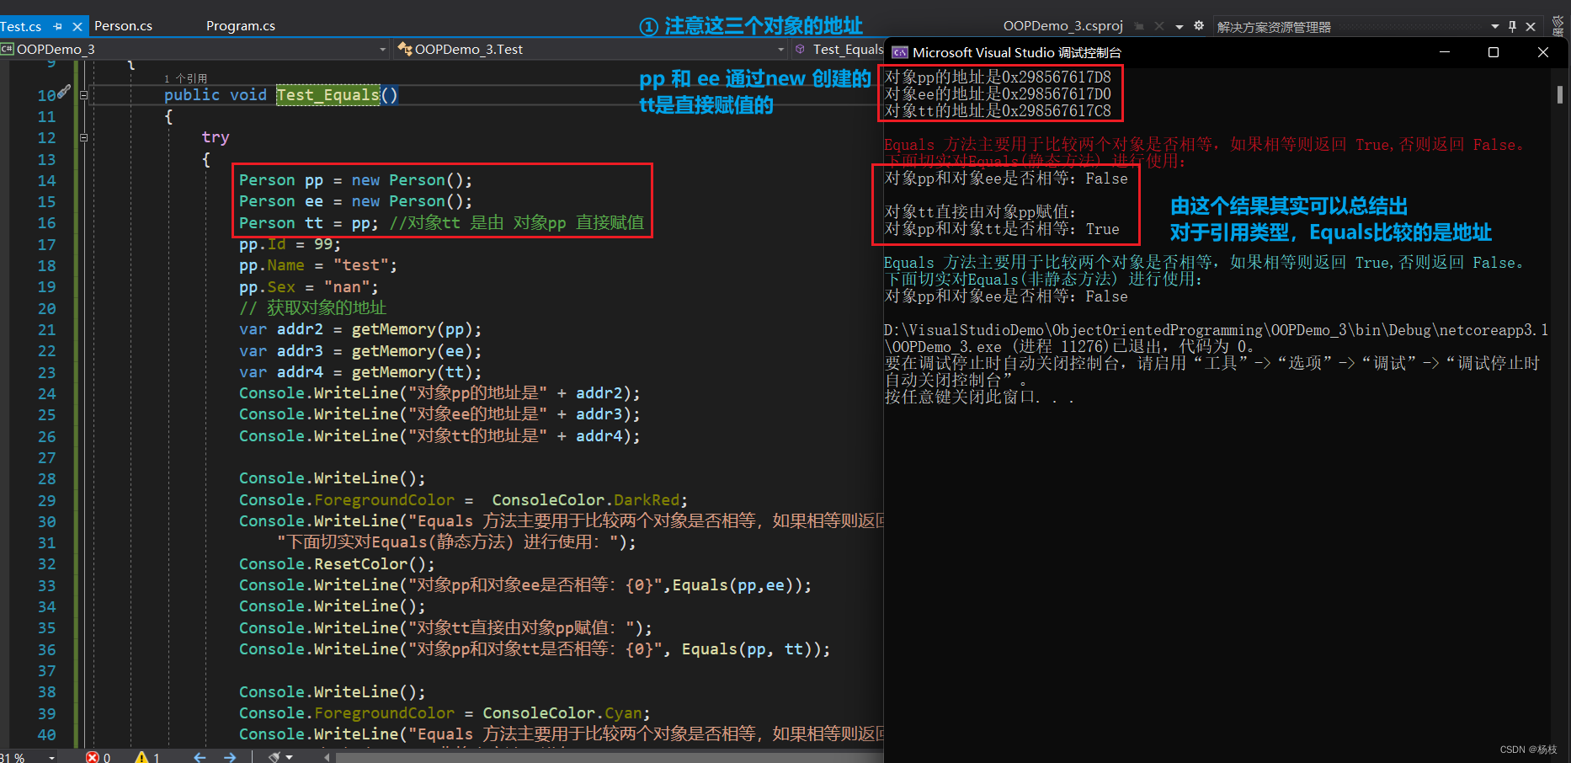Image resolution: width=1571 pixels, height=763 pixels.
Task: Open the OOPDemo_3.csproj preview tab
Action: [x=1063, y=25]
